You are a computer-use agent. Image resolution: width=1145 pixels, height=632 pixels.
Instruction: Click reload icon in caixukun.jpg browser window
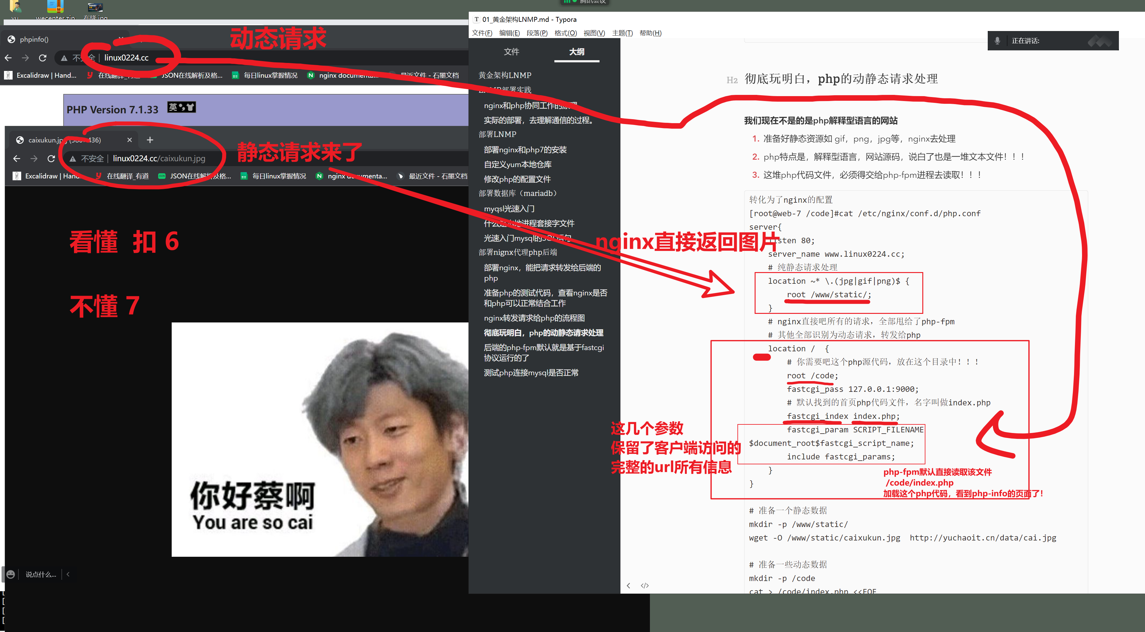point(51,159)
